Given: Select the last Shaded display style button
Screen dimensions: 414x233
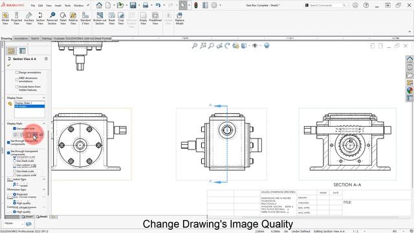Looking at the screenshot, I should 41,135.
